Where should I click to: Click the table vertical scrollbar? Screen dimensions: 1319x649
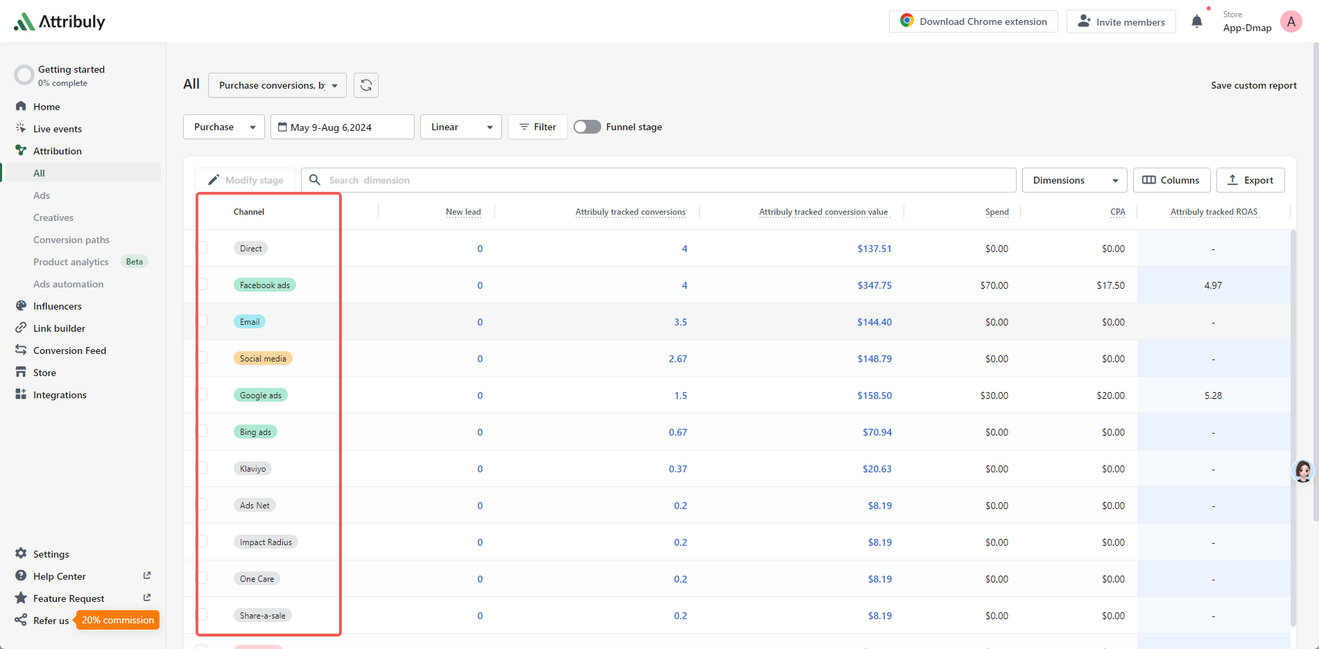[x=1293, y=428]
